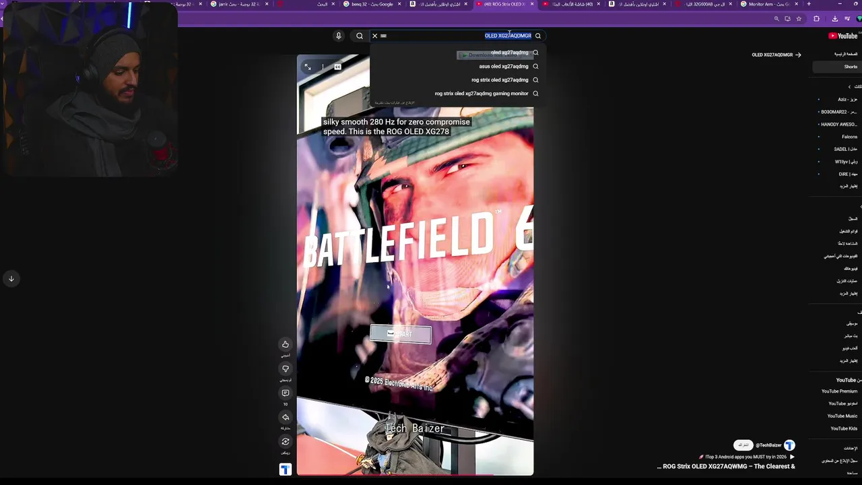Click the Shorts video player

pyautogui.click(x=415, y=265)
